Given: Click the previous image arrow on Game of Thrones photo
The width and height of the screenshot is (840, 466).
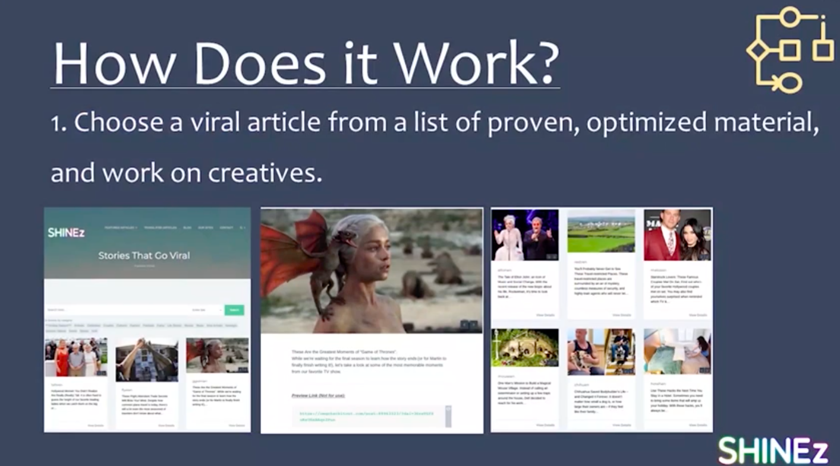Looking at the screenshot, I should pos(464,325).
